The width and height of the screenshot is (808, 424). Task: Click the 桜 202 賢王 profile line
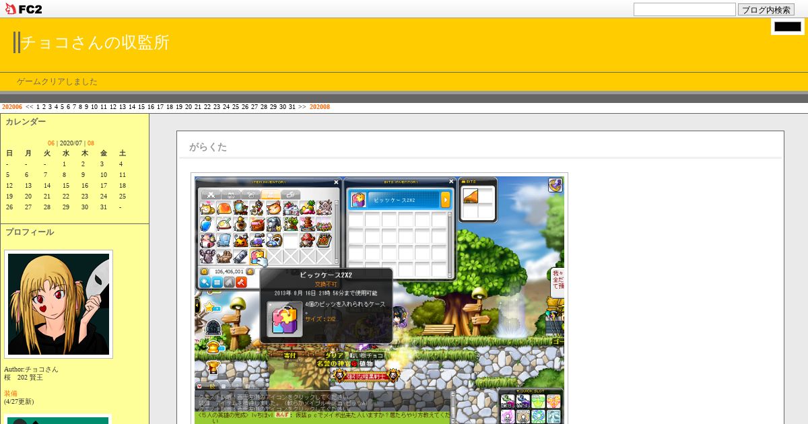pos(24,377)
